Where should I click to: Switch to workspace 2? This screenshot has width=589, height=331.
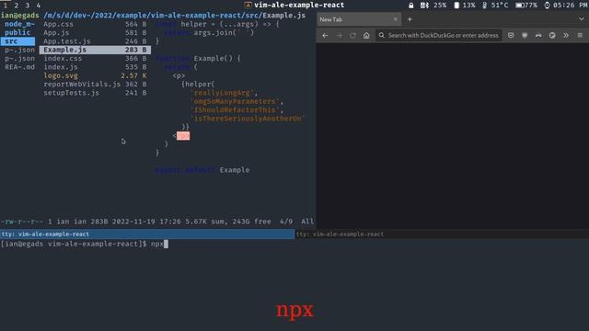pos(17,5)
